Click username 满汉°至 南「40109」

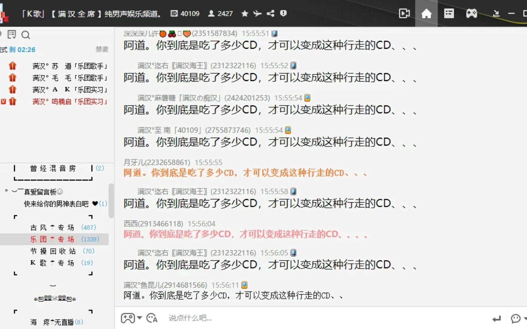click(194, 130)
